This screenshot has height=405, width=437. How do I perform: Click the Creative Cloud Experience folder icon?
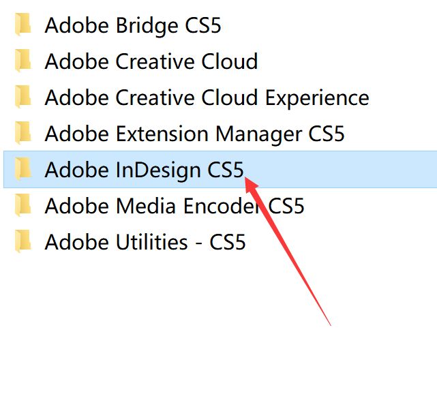point(24,97)
